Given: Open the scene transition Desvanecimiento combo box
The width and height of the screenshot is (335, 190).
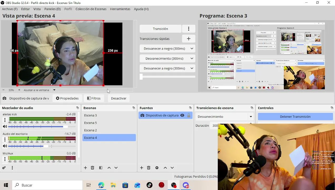Looking at the screenshot, I should (x=225, y=117).
